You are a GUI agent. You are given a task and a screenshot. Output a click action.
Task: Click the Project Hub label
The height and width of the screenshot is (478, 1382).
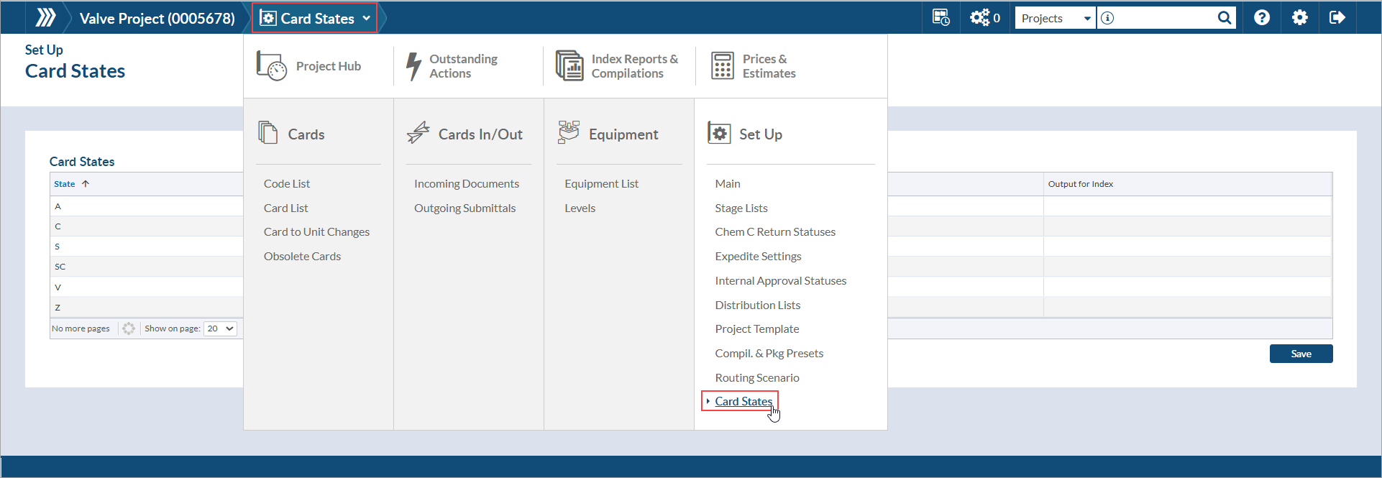coord(328,66)
